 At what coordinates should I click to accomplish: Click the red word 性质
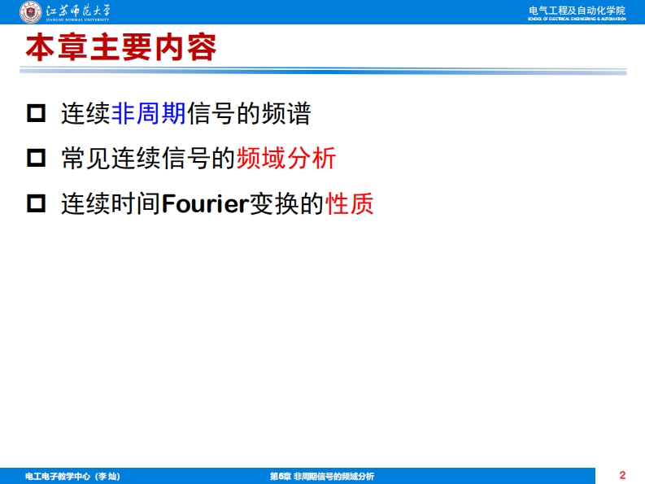[349, 203]
